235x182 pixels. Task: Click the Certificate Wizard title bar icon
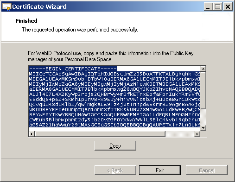click(x=7, y=7)
